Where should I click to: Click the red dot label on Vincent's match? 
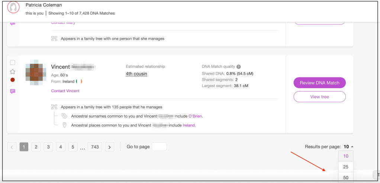pyautogui.click(x=13, y=80)
